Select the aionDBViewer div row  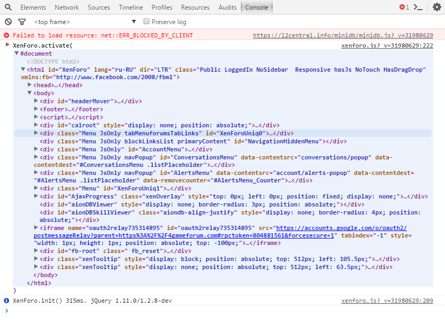tap(202, 204)
